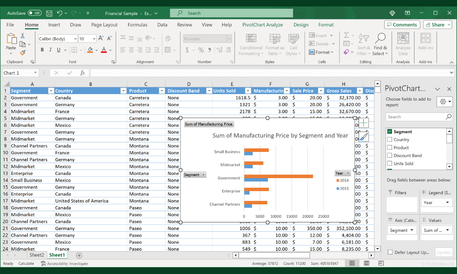This screenshot has width=457, height=274.
Task: Click Sum of Manufacturing Price chart button
Action: pos(209,124)
